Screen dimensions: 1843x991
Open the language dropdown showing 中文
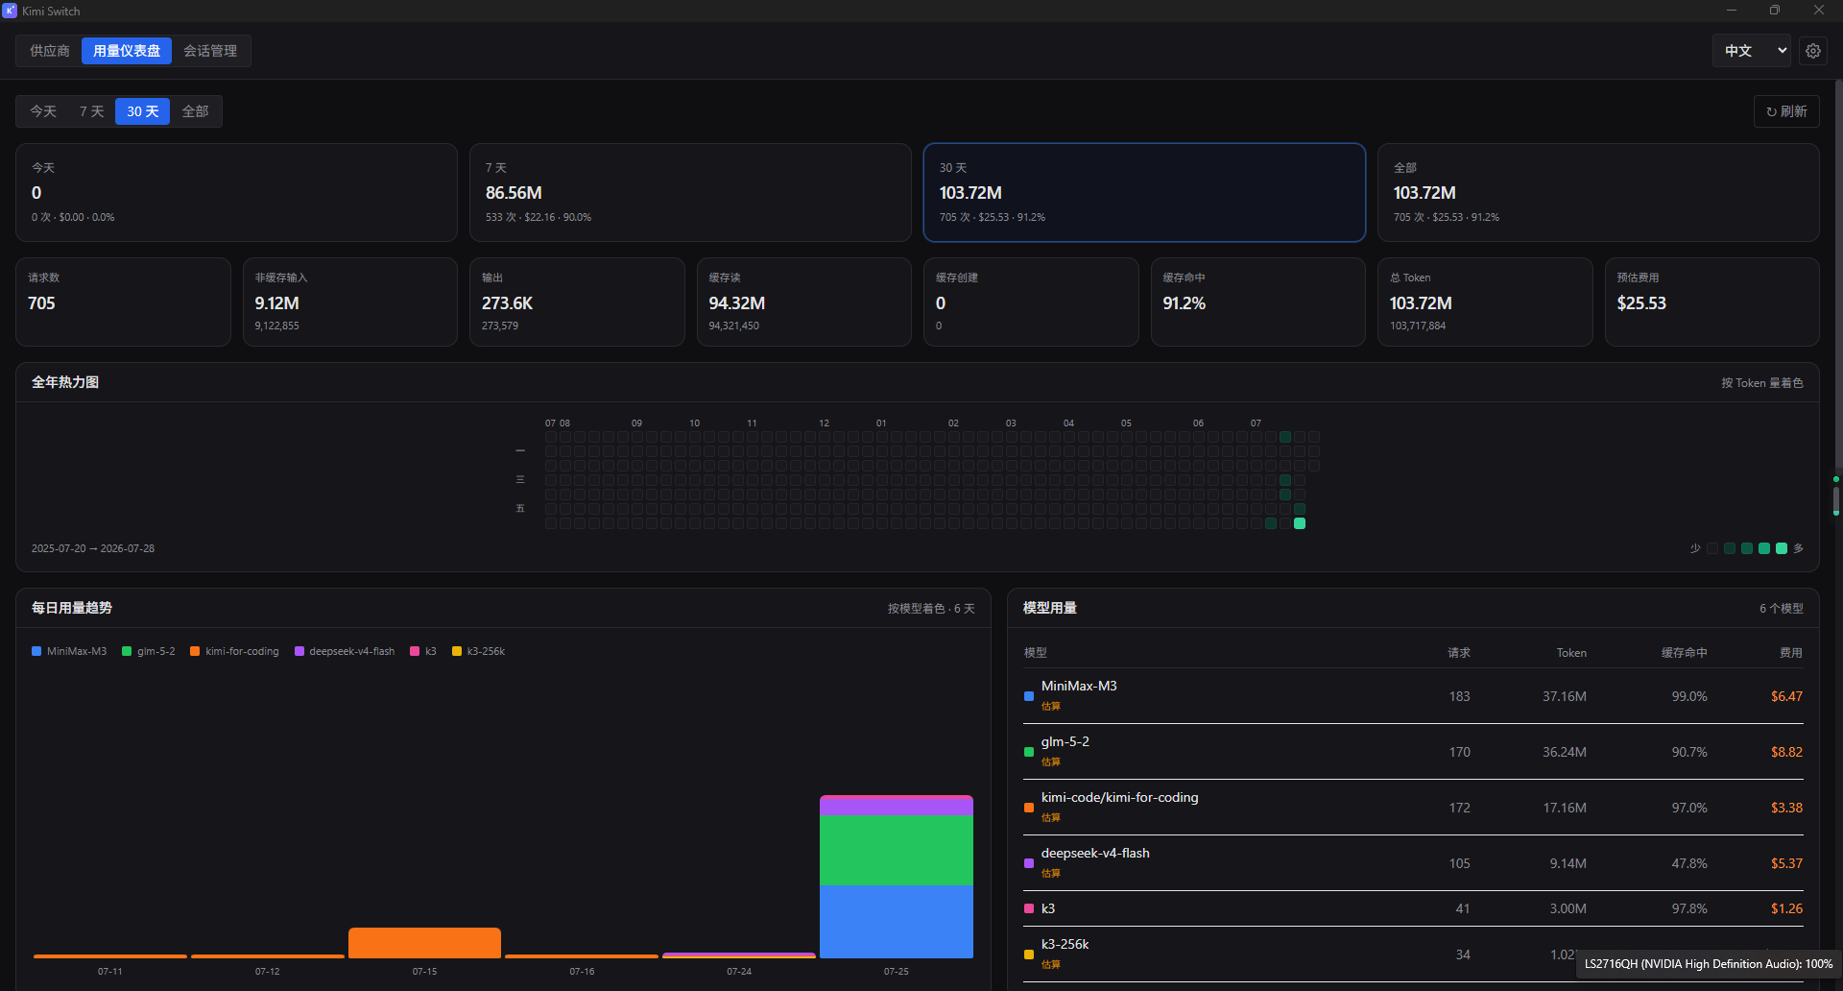[x=1754, y=51]
